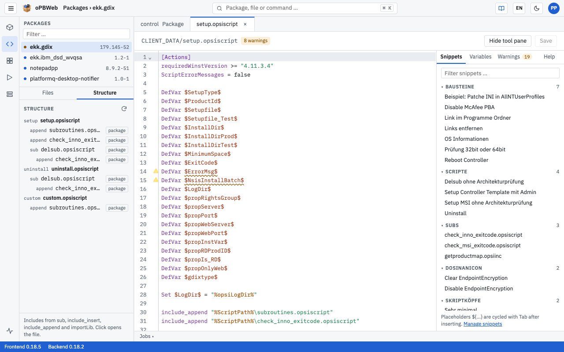Open the Warnings tab
The width and height of the screenshot is (564, 352).
pos(515,57)
